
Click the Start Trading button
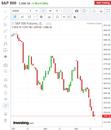point(103,3)
